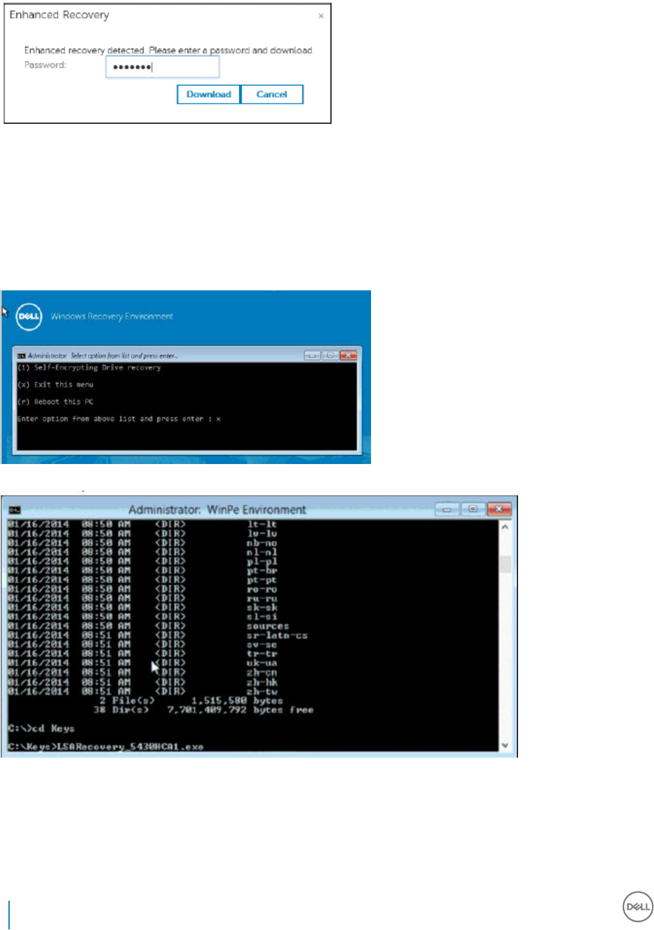Click the 'nb-no' directory entry
This screenshot has height=930, width=654.
click(262, 543)
